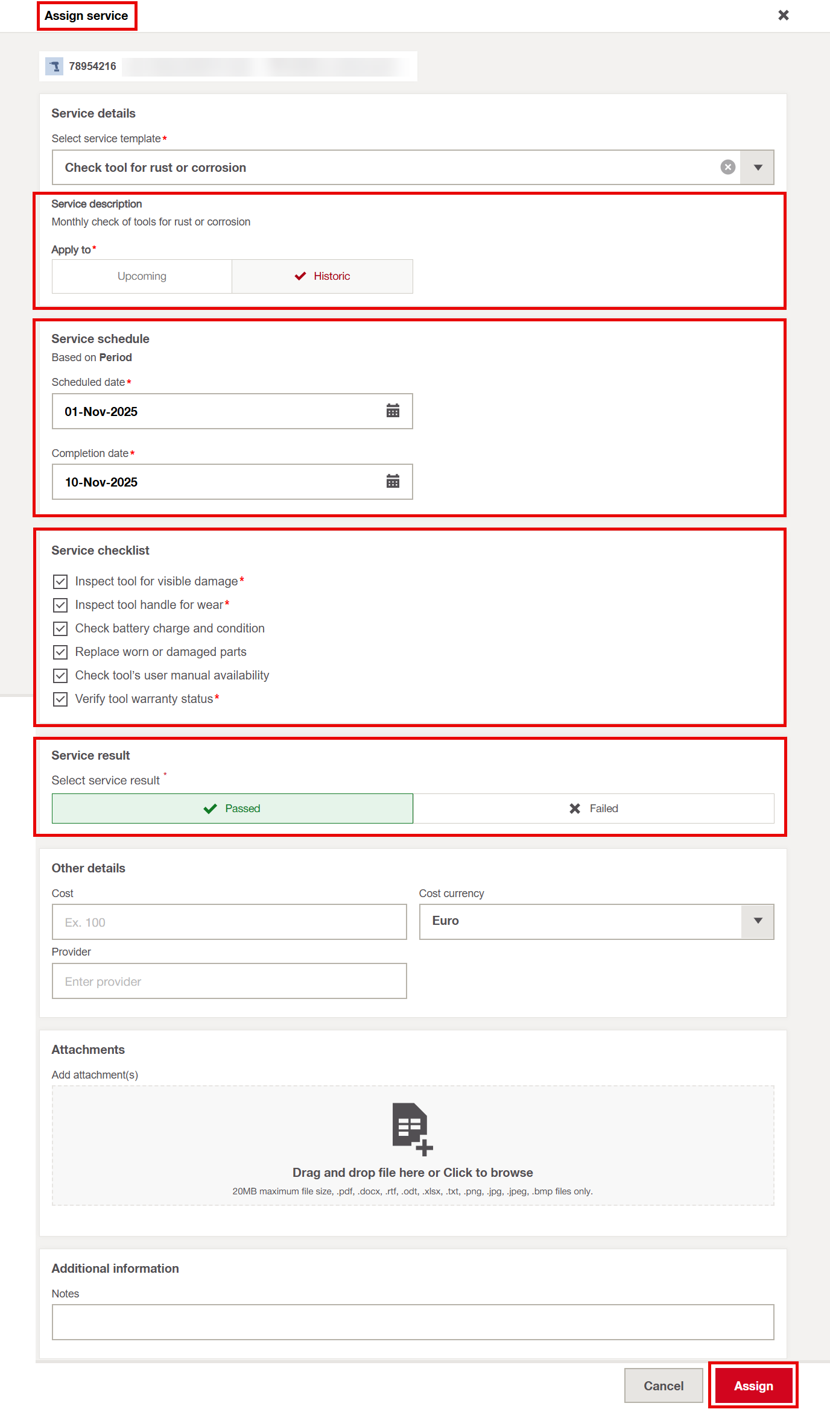The width and height of the screenshot is (830, 1412).
Task: Clear the selected service template
Action: pos(727,168)
